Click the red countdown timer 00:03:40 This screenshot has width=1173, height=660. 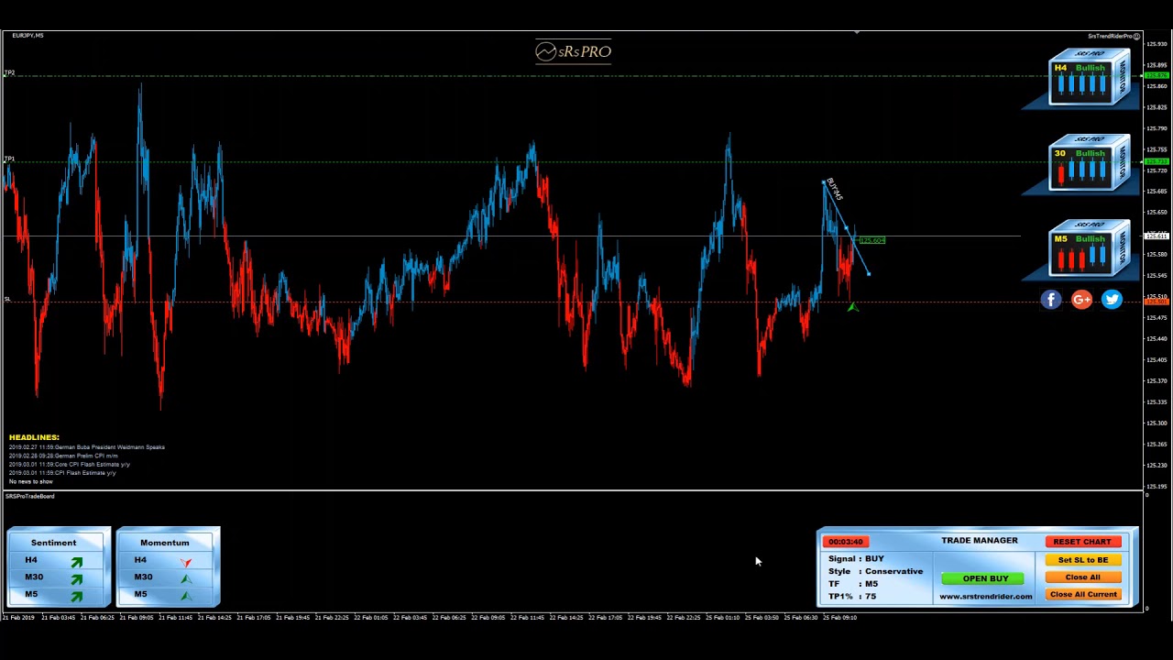tap(845, 542)
